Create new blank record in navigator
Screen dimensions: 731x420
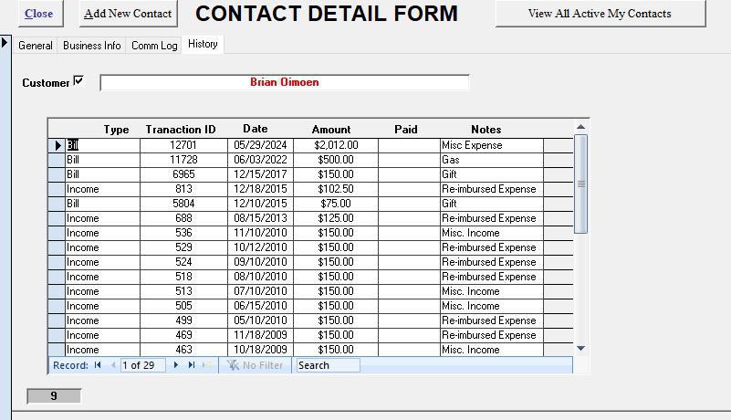207,365
